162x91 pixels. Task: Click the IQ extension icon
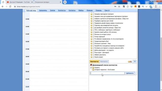point(143,7)
